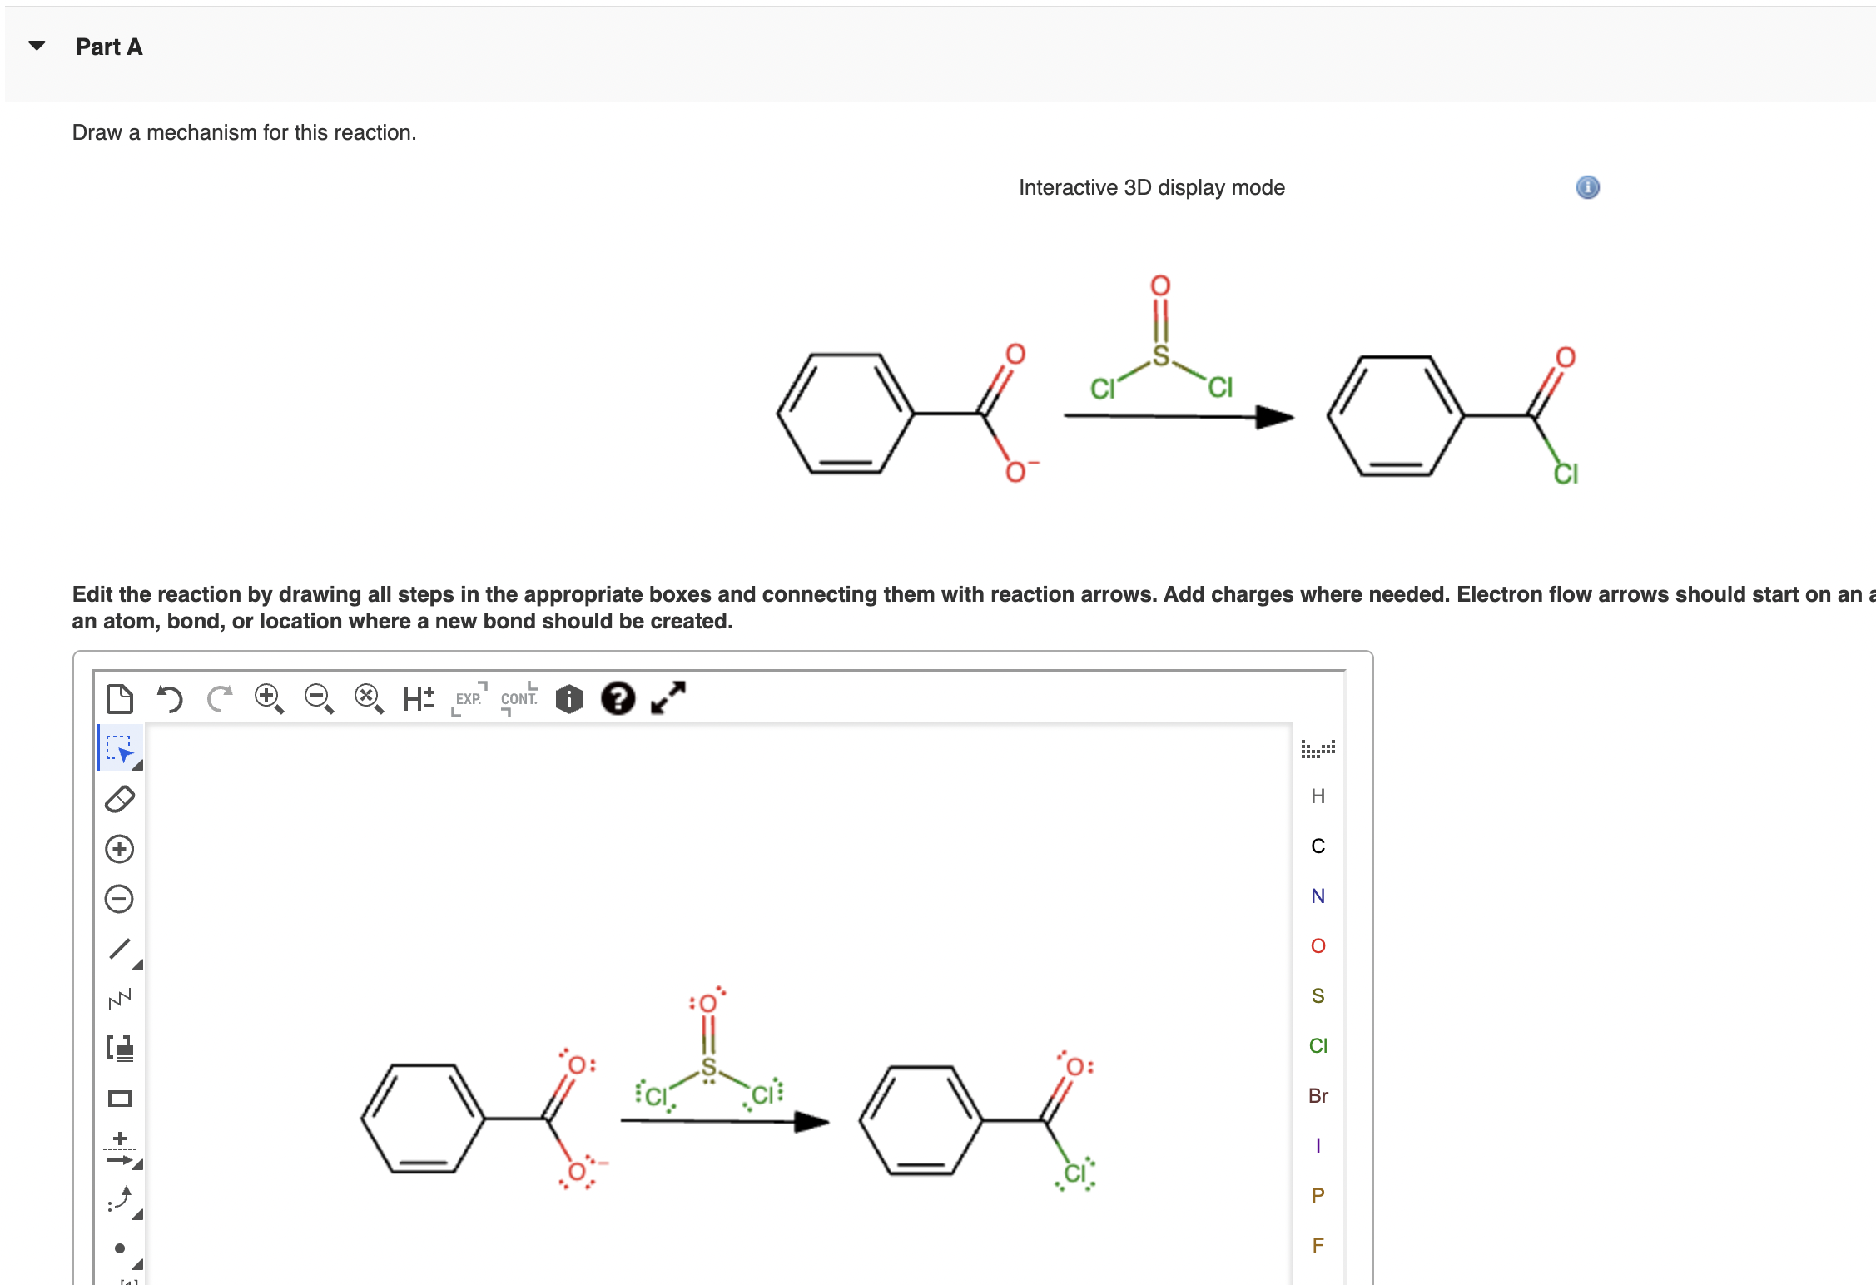
Task: Zoom in on the drawing canvas
Action: [x=269, y=698]
